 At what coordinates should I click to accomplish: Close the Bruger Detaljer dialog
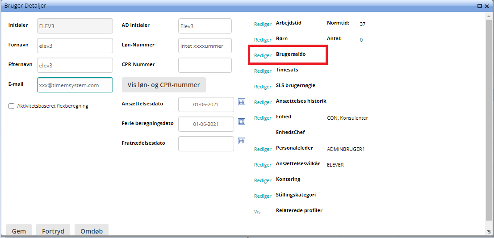pos(487,6)
